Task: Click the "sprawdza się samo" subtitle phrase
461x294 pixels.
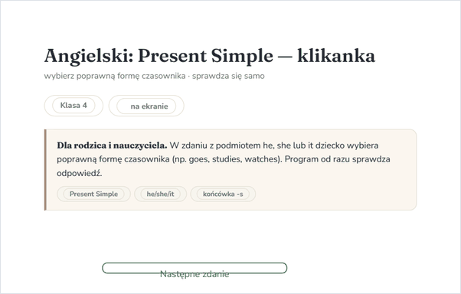Action: tap(228, 76)
